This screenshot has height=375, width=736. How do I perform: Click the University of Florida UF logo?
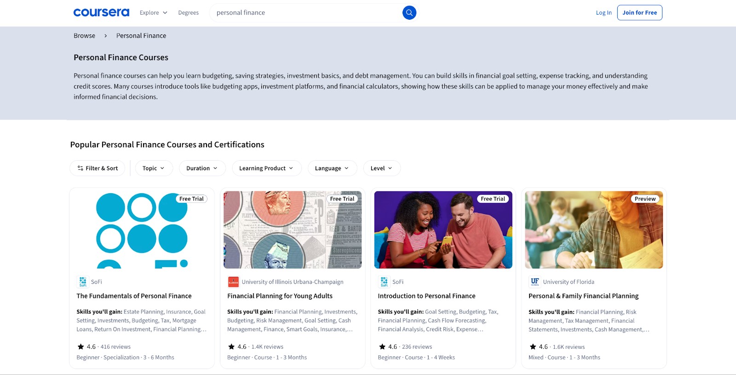535,282
